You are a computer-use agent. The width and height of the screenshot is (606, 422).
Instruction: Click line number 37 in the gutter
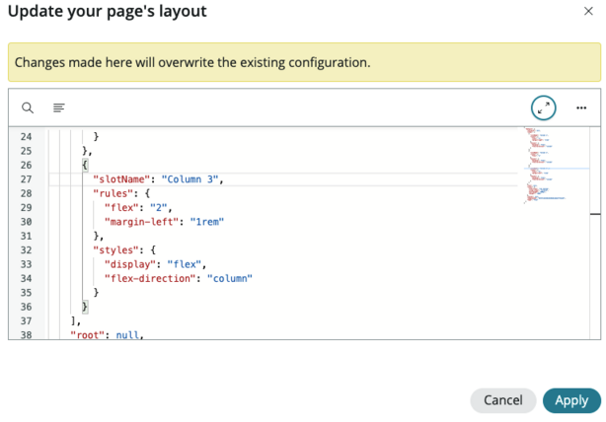[x=26, y=320]
